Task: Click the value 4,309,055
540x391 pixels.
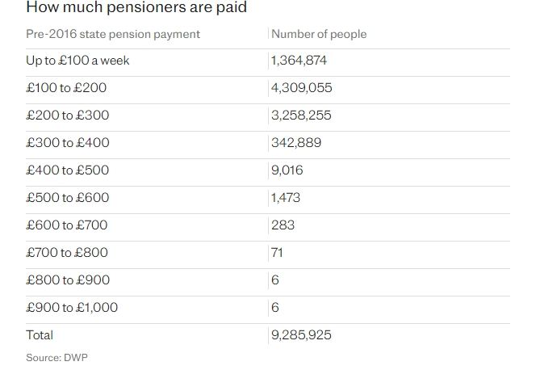Action: pyautogui.click(x=301, y=88)
